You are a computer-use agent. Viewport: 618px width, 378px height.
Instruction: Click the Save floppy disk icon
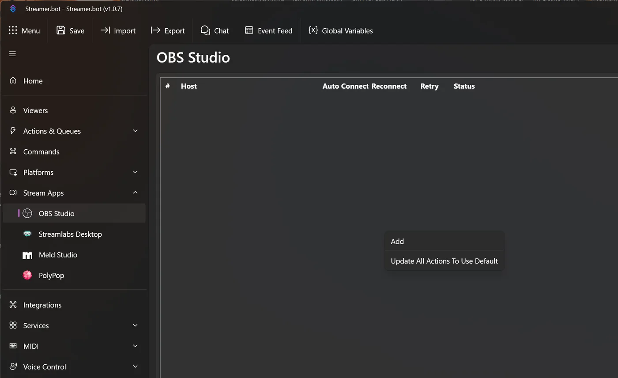point(61,30)
